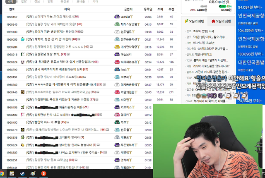Open author profile 하늘보리
Screen dimensions: 265x178
[126, 54]
